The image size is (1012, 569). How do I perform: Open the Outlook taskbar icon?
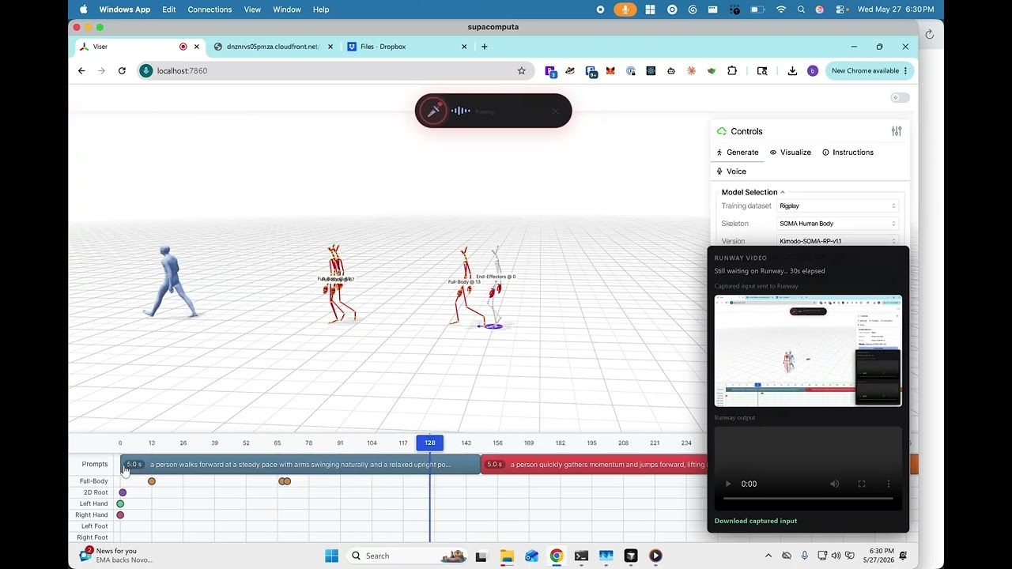[531, 556]
